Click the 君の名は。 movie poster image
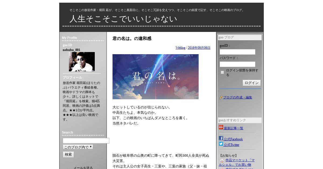This screenshot has height=169, width=323. (x=156, y=77)
